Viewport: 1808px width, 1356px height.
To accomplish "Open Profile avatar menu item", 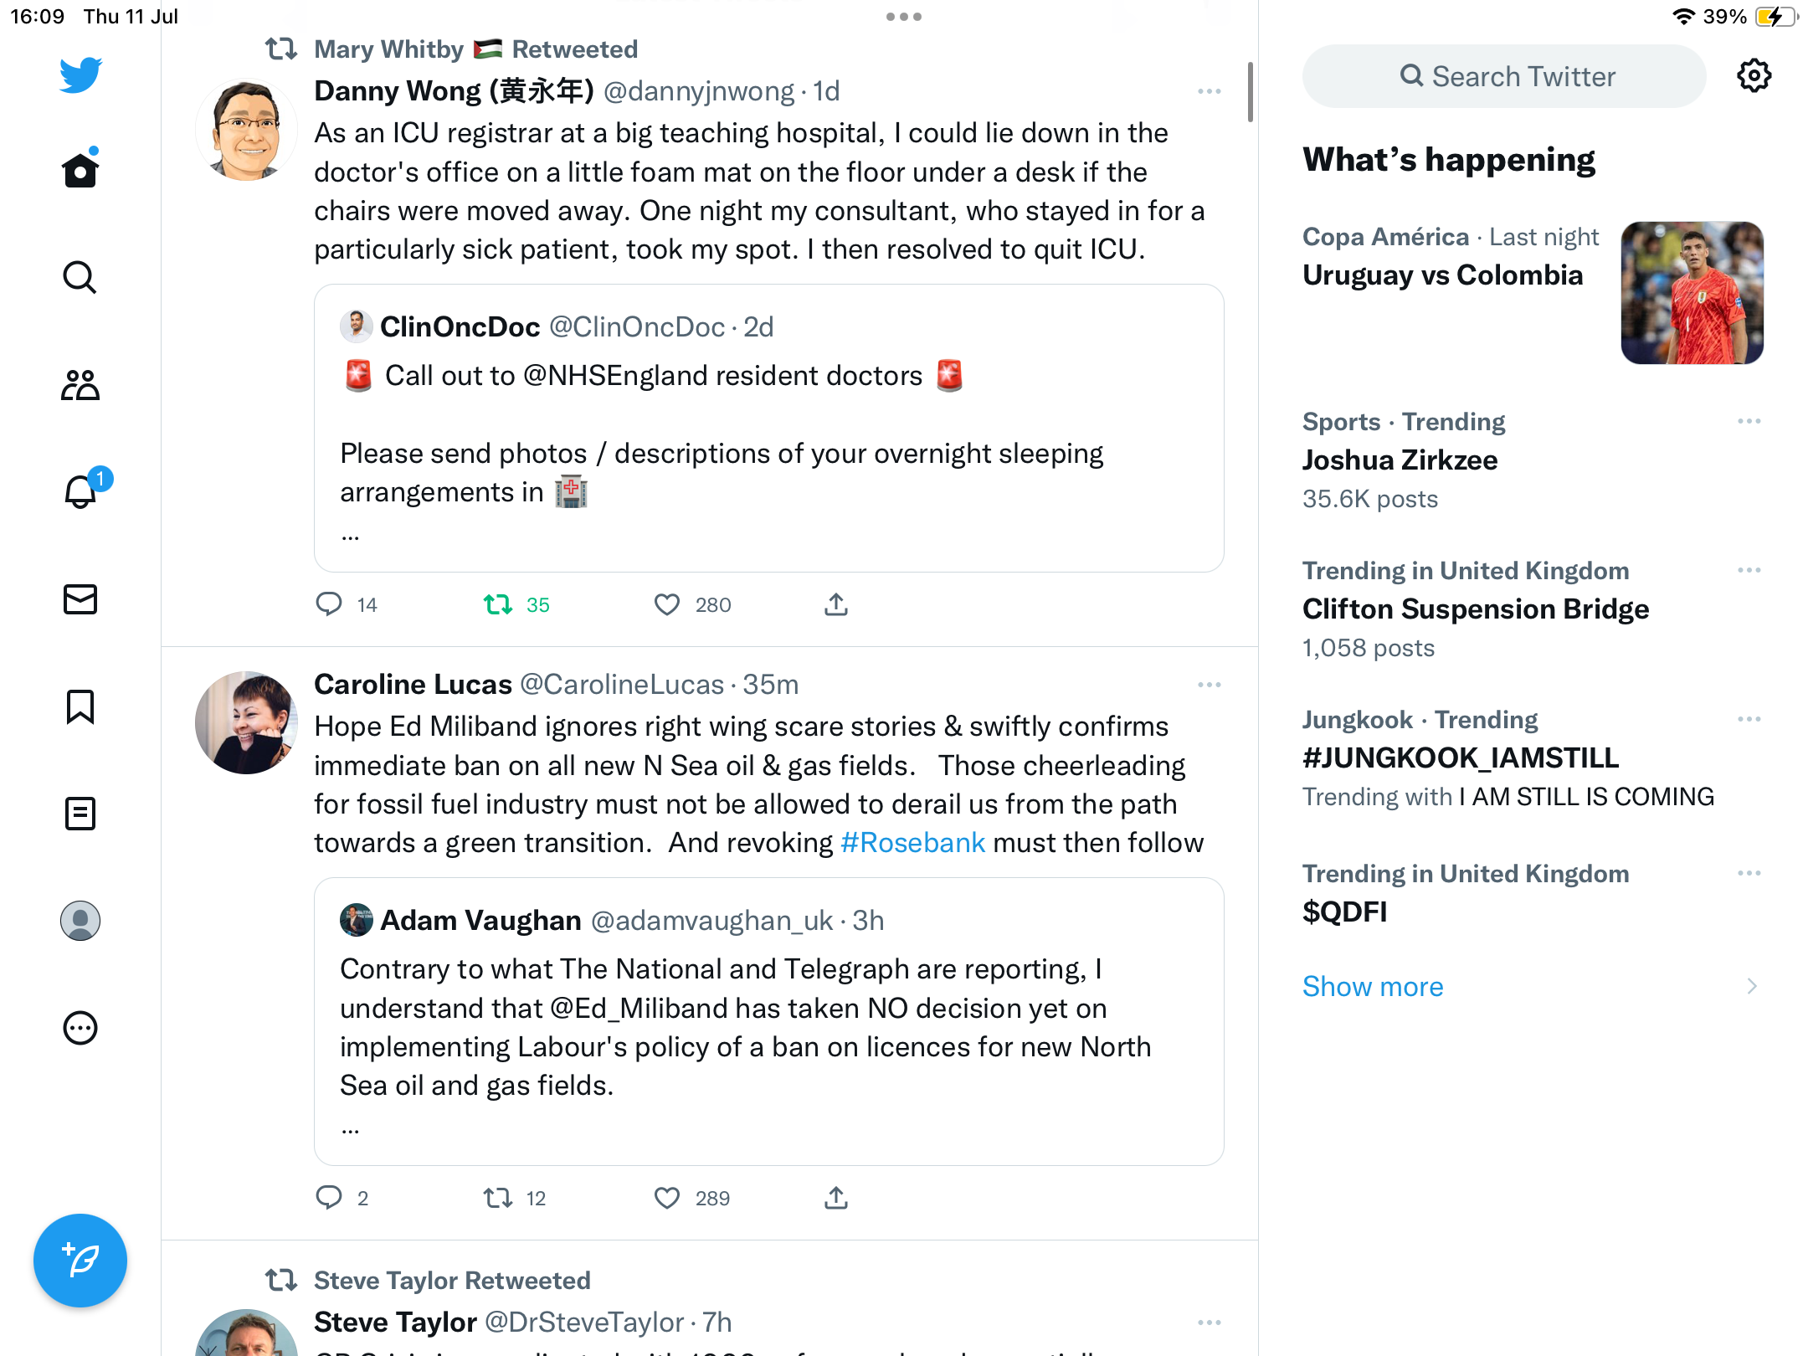I will (80, 921).
